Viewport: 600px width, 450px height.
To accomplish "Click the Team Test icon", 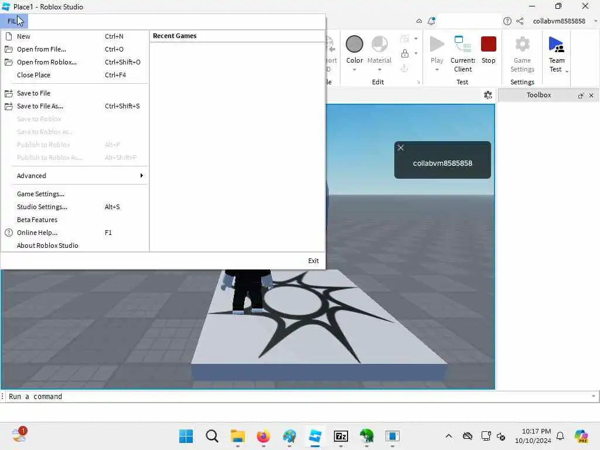I will 556,44.
